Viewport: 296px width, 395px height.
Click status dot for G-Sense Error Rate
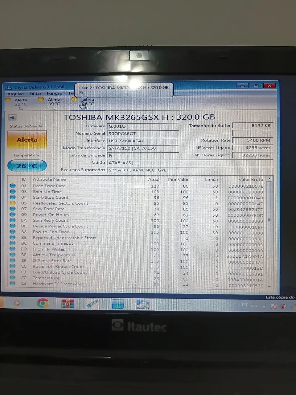12,261
